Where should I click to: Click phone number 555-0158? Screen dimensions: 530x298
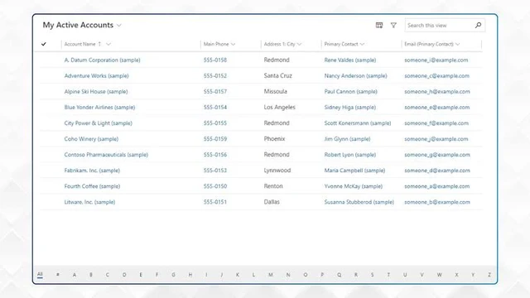point(215,60)
